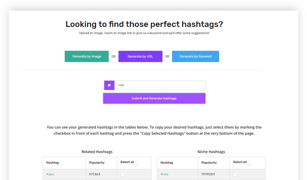This screenshot has height=180, width=307.
Task: Click the Related Hashtags table title
Action: 97,152
